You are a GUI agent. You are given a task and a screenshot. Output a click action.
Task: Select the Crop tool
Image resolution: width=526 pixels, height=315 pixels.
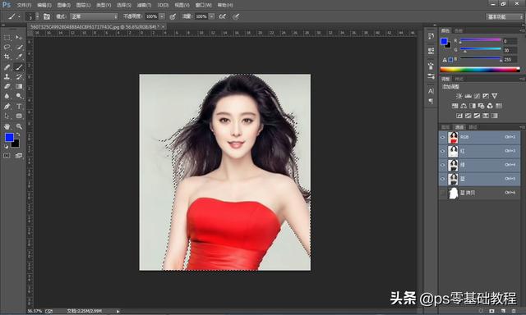click(7, 57)
